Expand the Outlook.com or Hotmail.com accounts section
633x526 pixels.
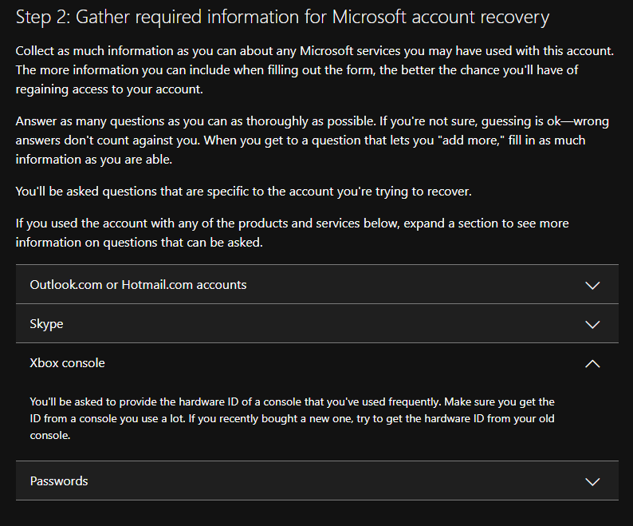(x=317, y=284)
